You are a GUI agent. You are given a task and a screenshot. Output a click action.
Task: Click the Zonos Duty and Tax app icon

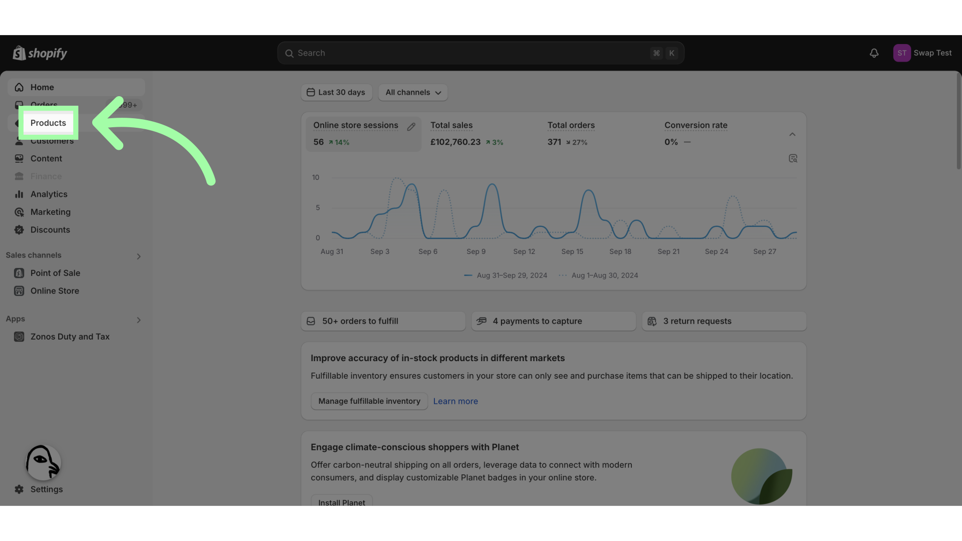[x=19, y=337]
